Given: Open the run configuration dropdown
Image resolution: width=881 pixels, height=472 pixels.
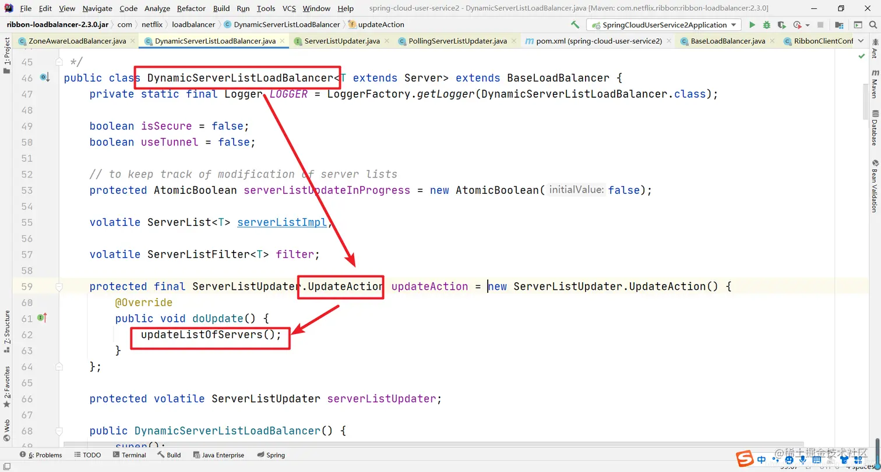Looking at the screenshot, I should coord(664,25).
